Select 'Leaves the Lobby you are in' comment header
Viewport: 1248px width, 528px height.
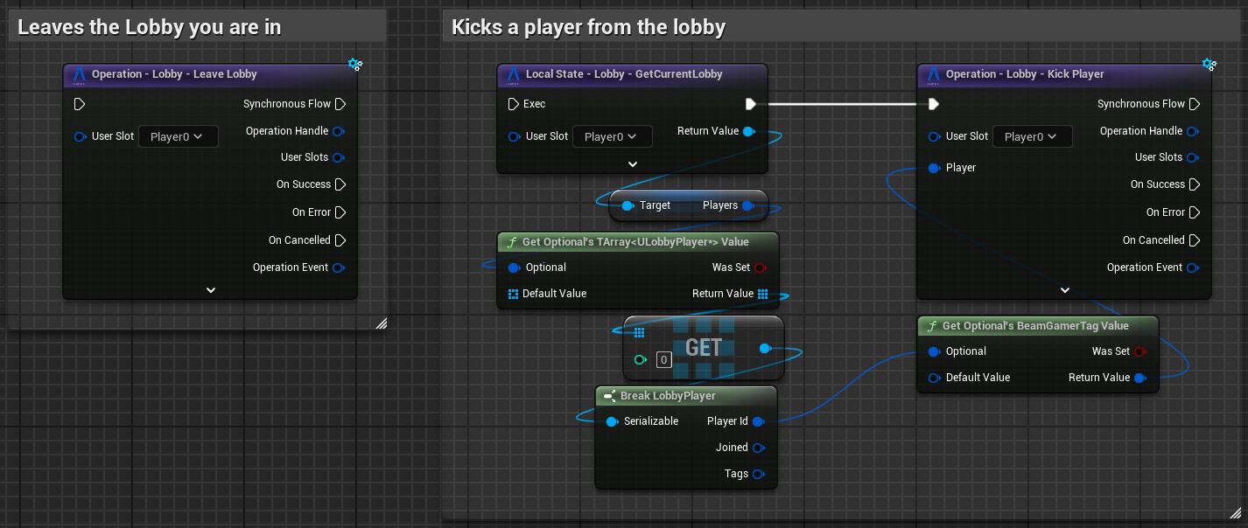pos(150,27)
